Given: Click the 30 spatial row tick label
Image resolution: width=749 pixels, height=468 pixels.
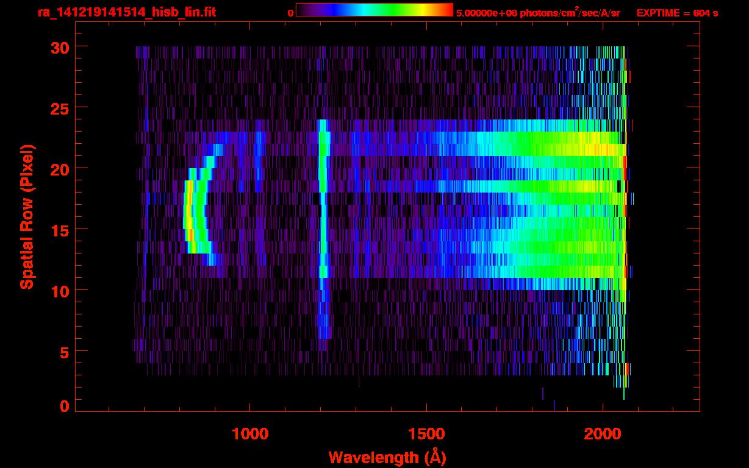Looking at the screenshot, I should 59,47.
